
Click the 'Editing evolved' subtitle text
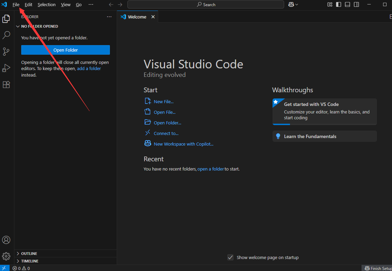[x=165, y=74]
